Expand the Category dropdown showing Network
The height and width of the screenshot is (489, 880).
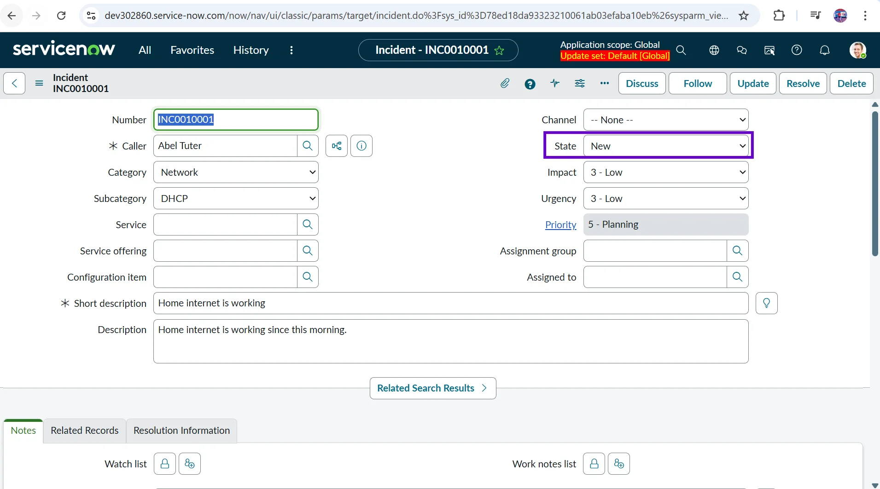[236, 172]
